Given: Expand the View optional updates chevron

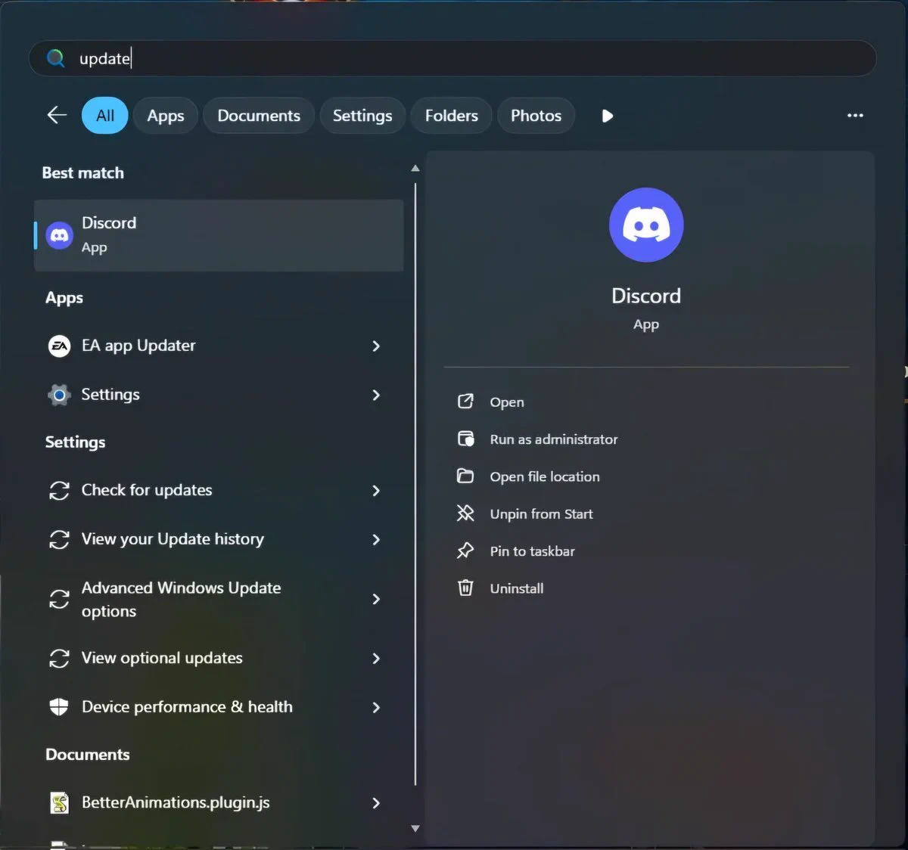Looking at the screenshot, I should click(376, 659).
